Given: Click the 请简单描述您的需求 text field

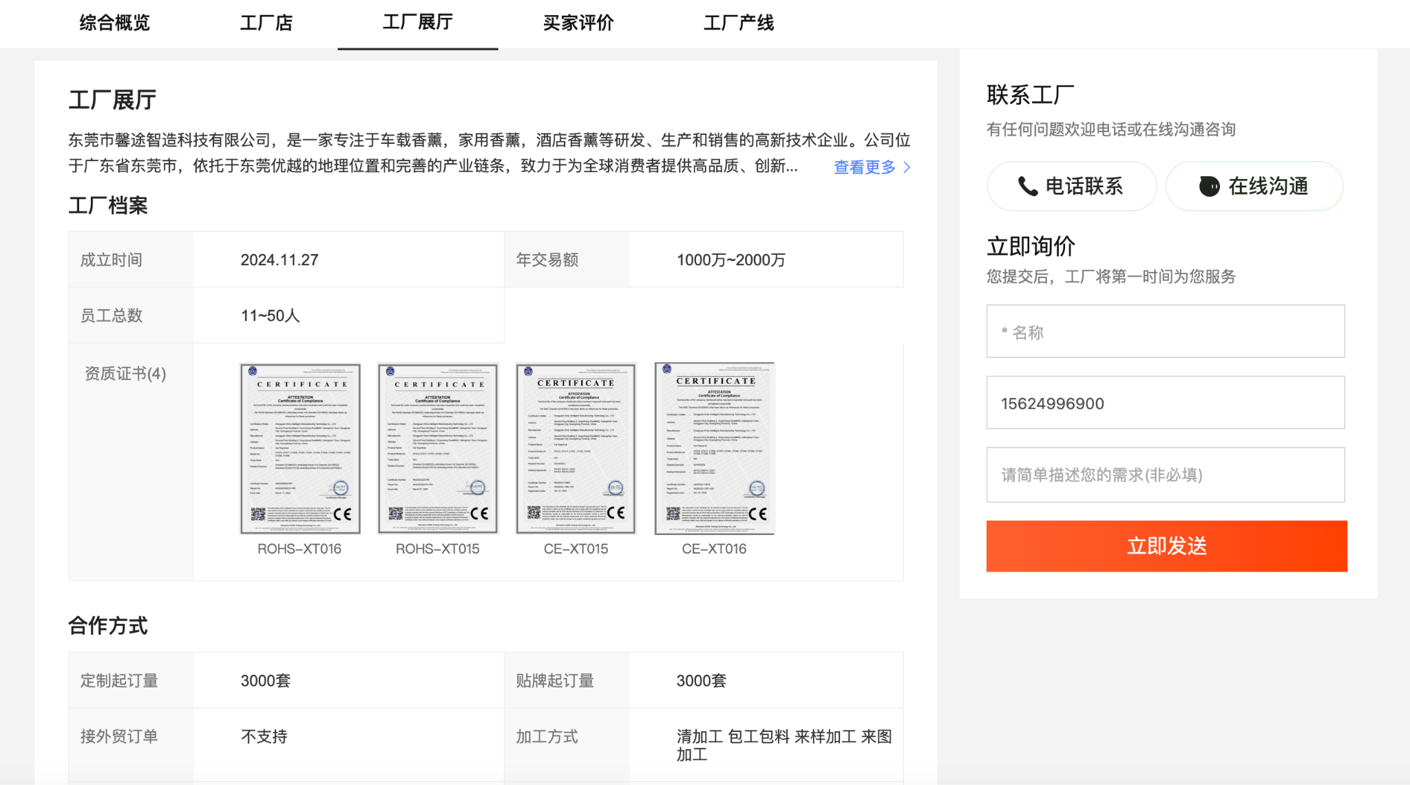Looking at the screenshot, I should tap(1166, 475).
